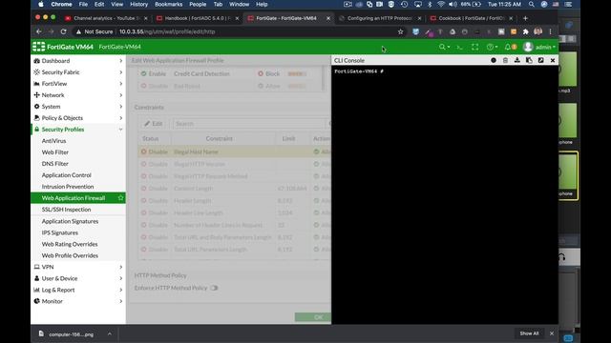The height and width of the screenshot is (343, 611).
Task: Clear CLI console with the trash icon
Action: click(x=505, y=60)
